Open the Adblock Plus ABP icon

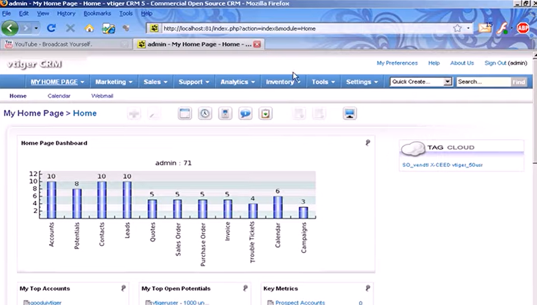[523, 28]
